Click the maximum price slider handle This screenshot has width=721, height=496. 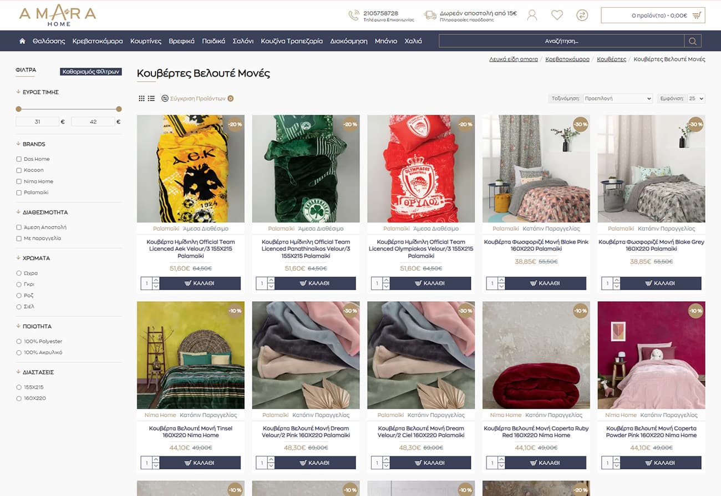click(119, 109)
